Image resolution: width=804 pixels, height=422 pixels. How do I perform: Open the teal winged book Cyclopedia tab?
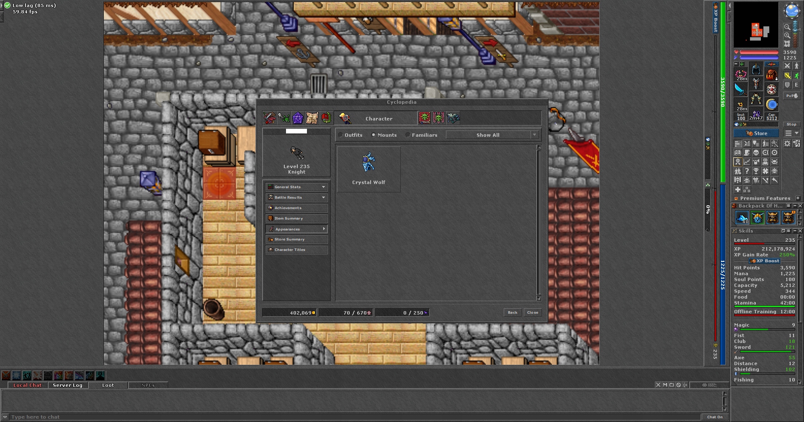(x=453, y=118)
